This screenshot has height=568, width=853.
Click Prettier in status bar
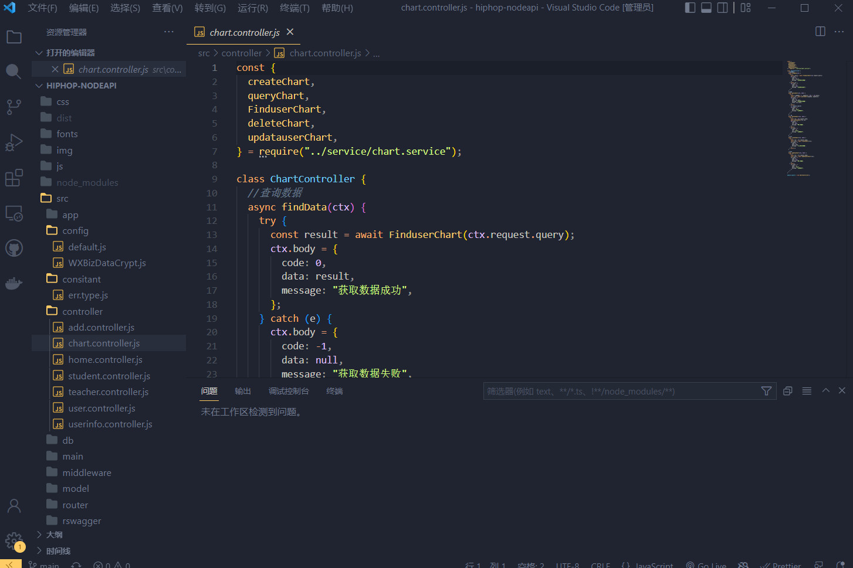[781, 565]
